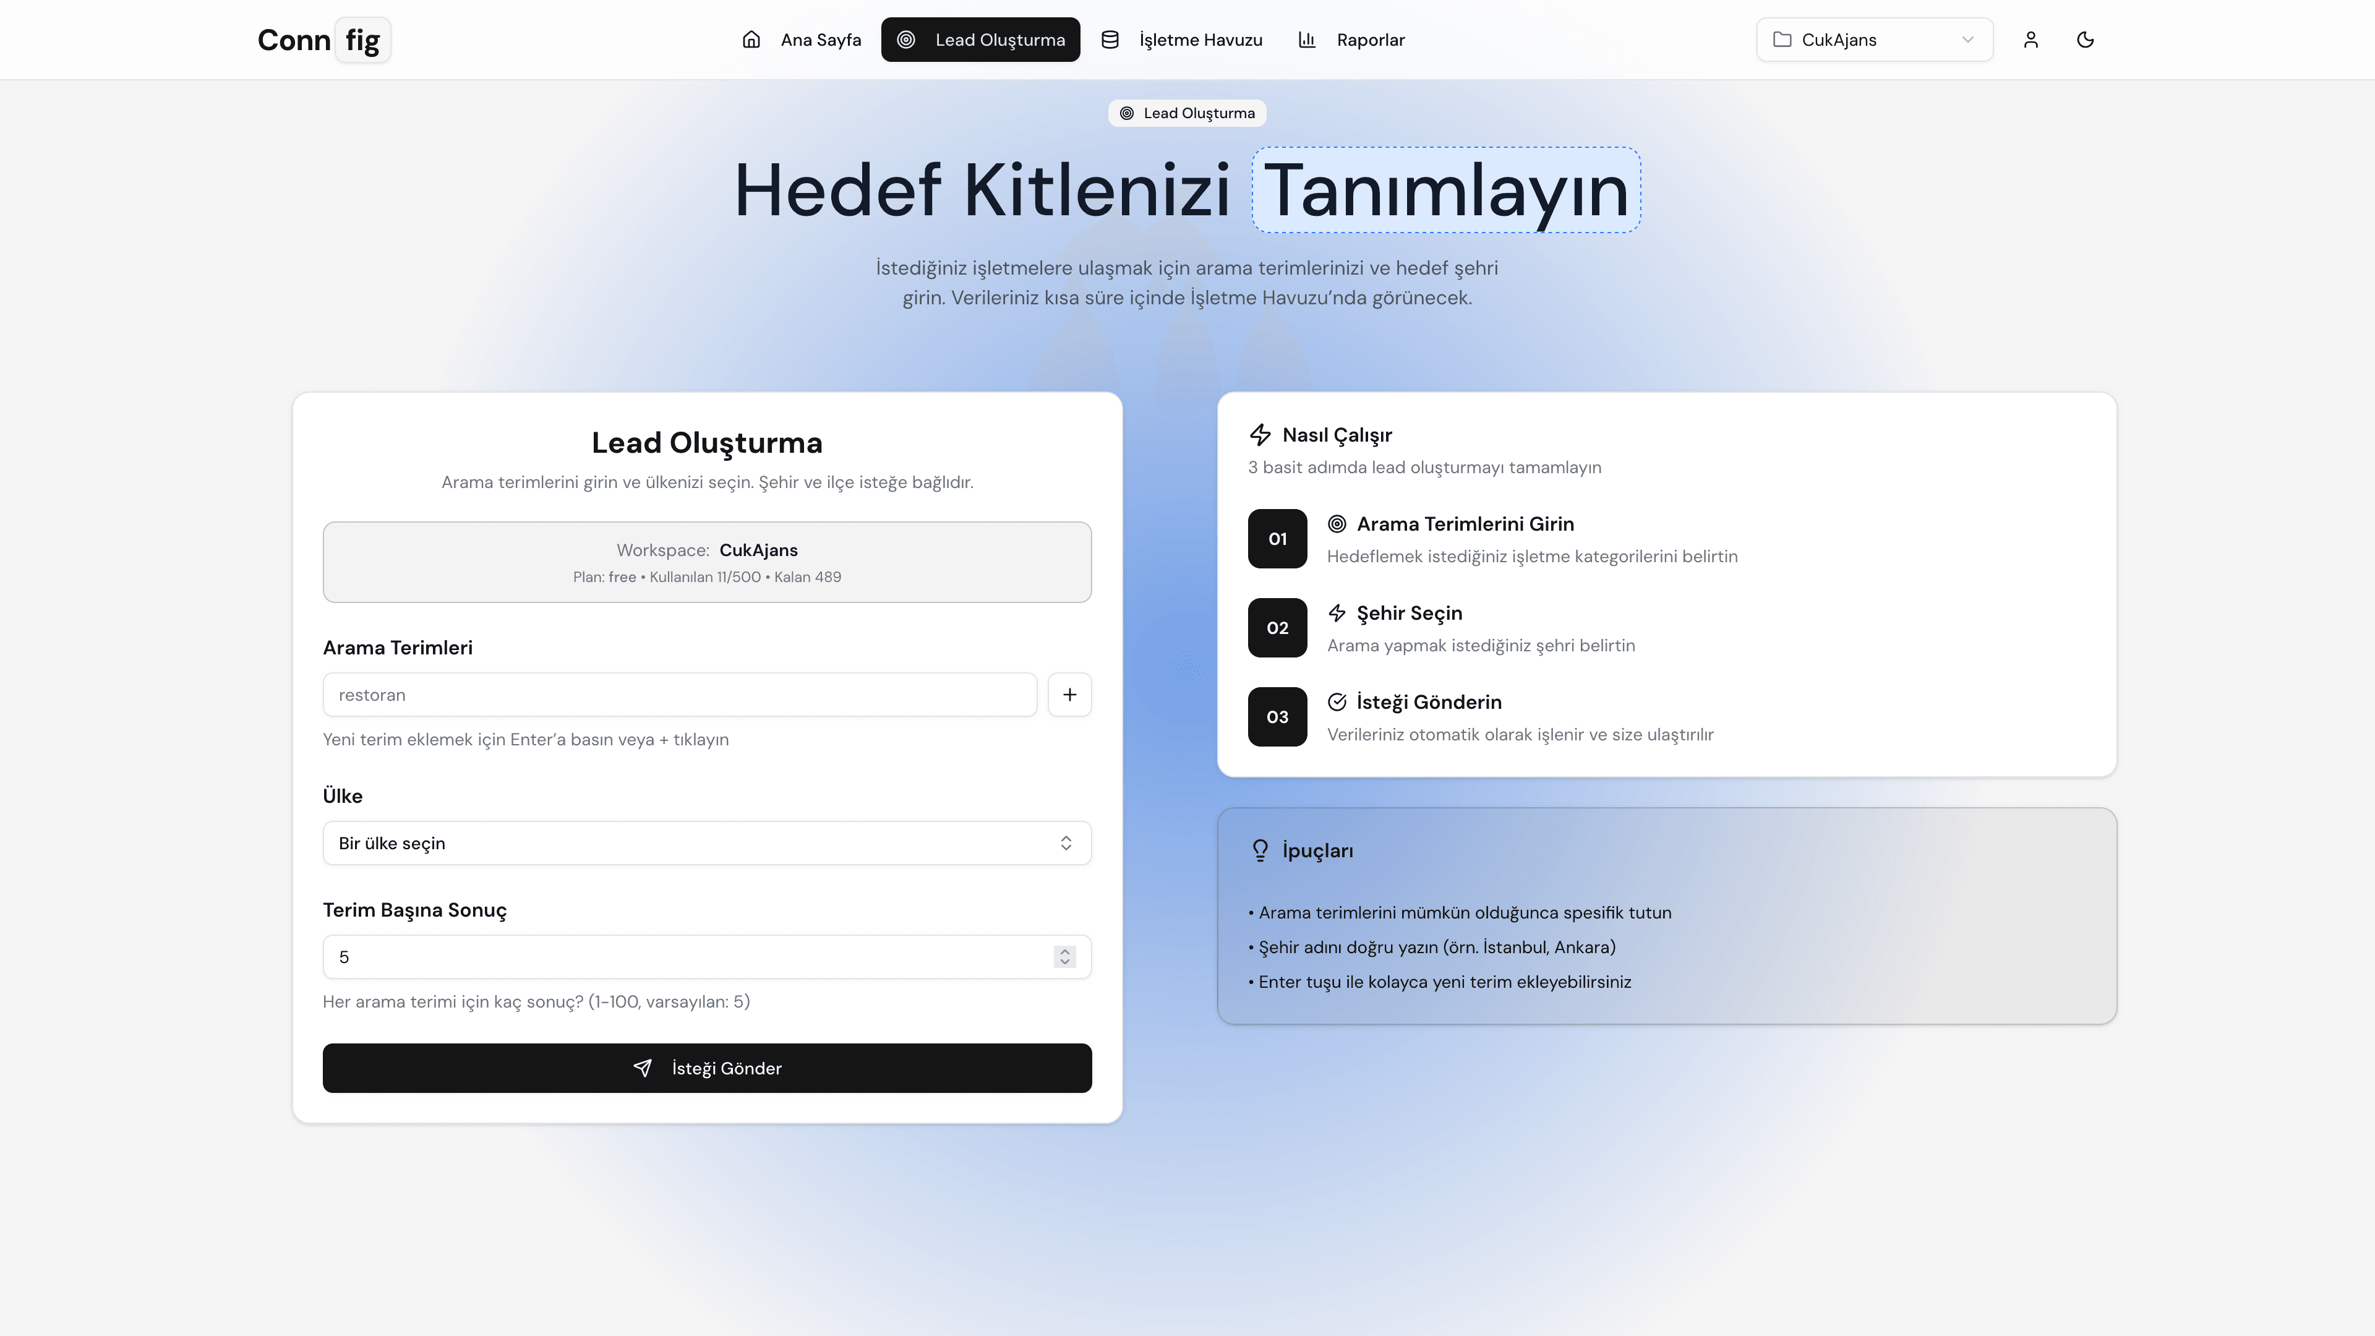
Task: Click the Connfig logo
Action: tap(323, 40)
